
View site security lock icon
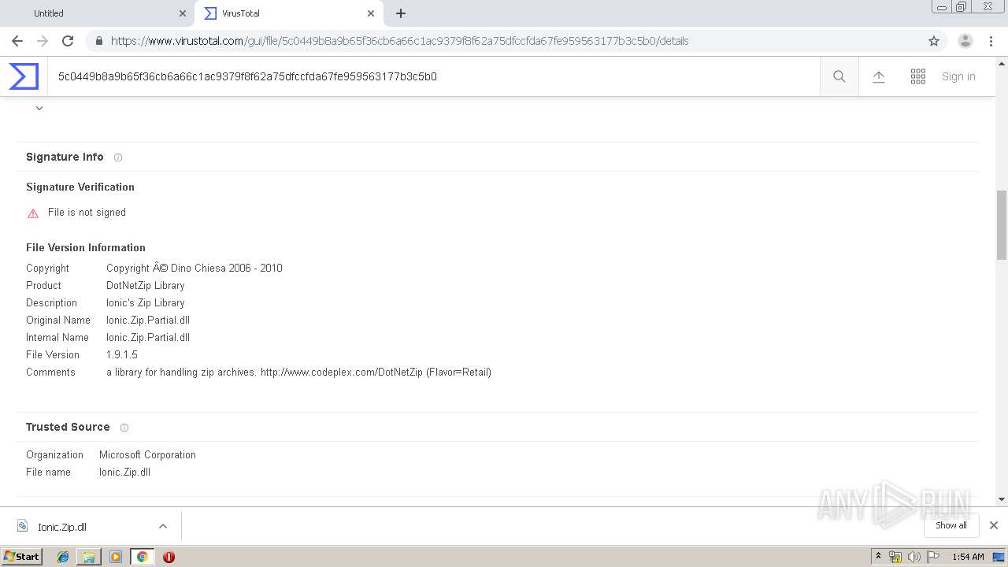(x=98, y=41)
